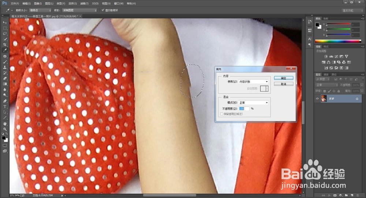Toggle the 显示取样环 checkbox
Image resolution: width=366 pixels, height=198 pixels.
point(103,10)
